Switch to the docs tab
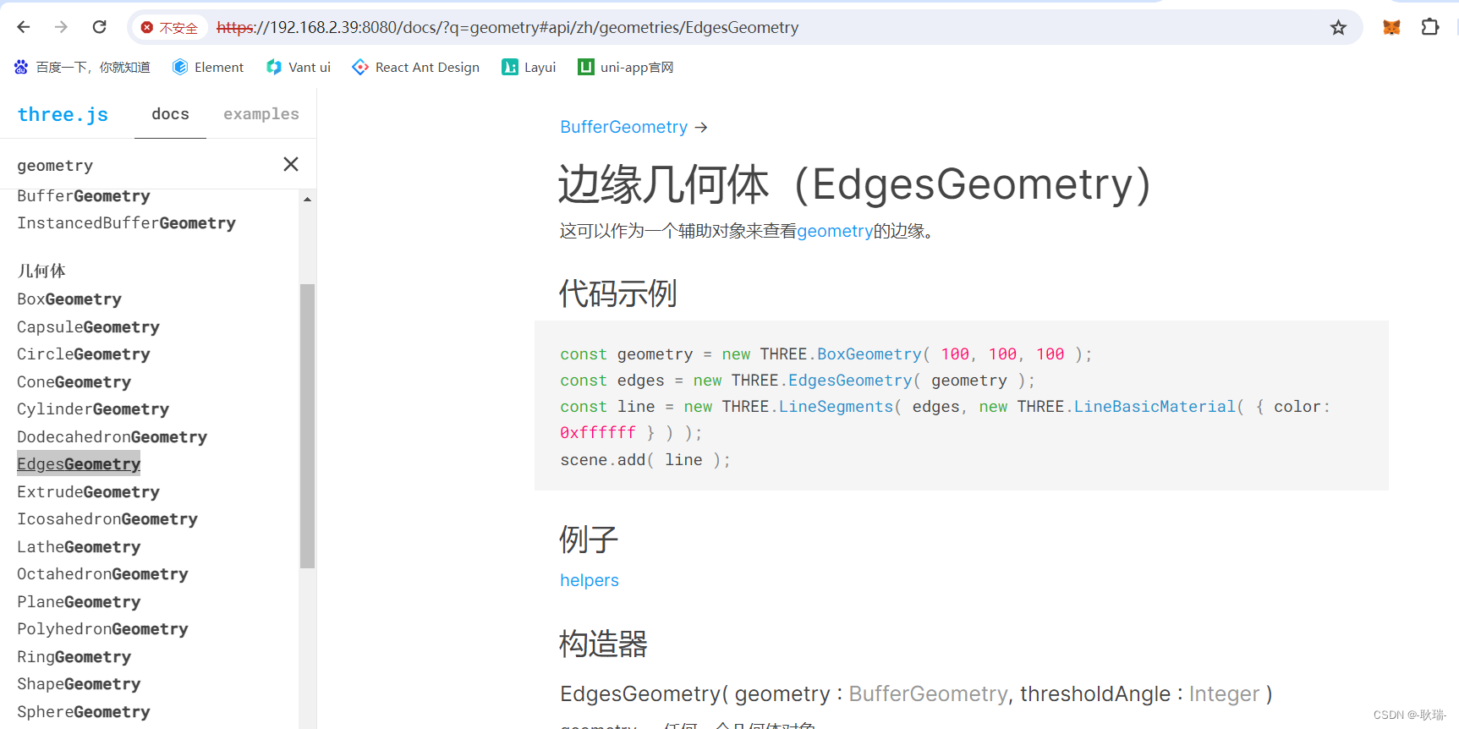Viewport: 1459px width, 729px height. tap(170, 114)
